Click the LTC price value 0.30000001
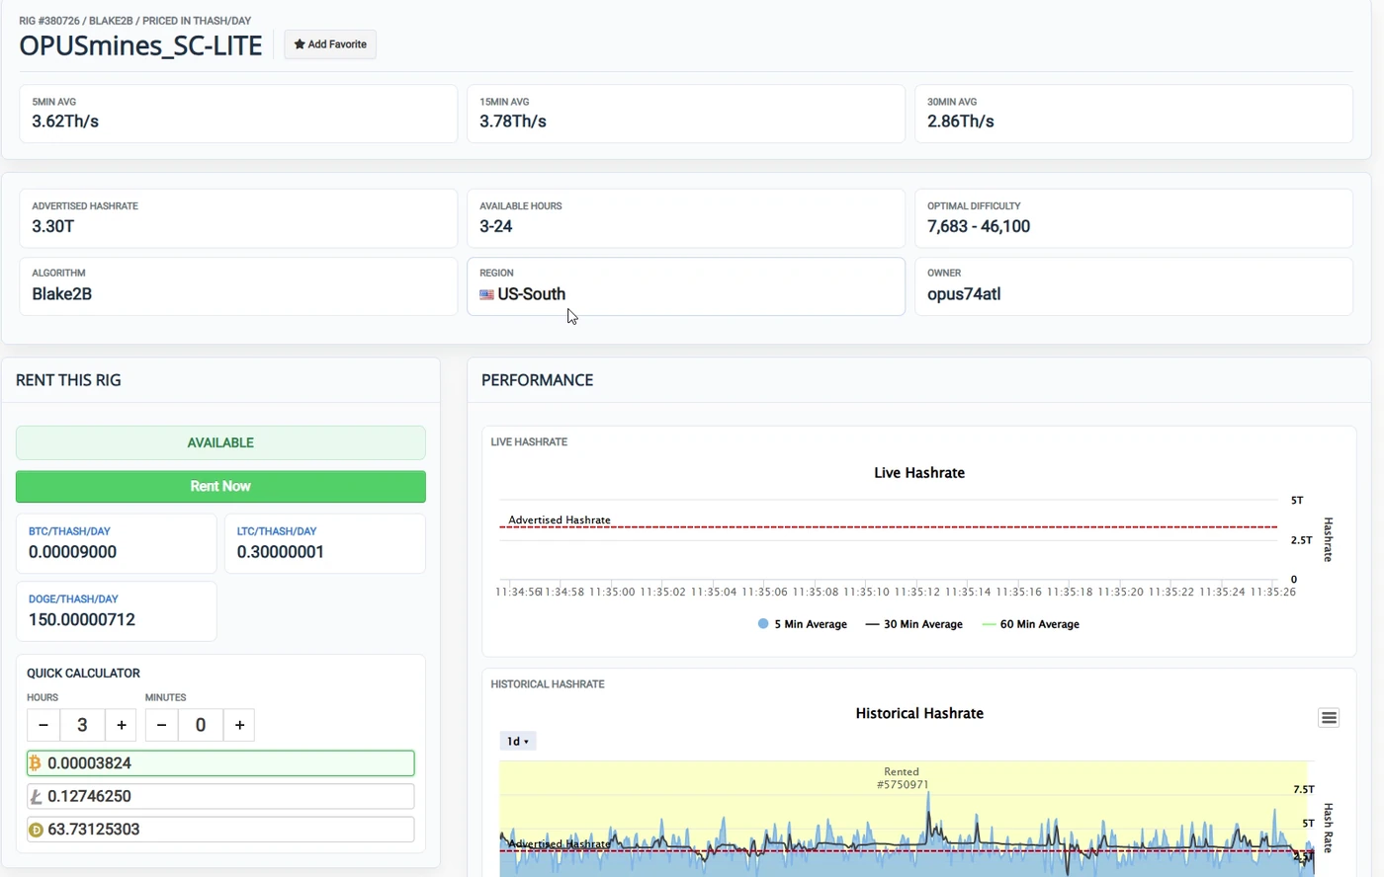The image size is (1384, 877). click(x=281, y=552)
